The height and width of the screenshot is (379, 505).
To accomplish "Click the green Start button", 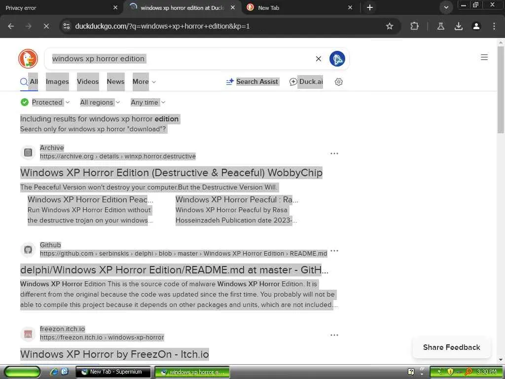I will coord(22,372).
